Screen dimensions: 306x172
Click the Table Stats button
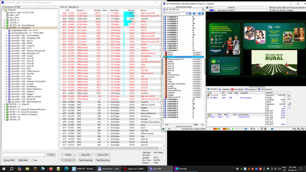click(23, 160)
